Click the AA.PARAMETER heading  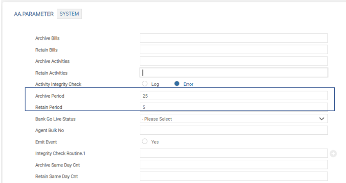click(x=34, y=14)
